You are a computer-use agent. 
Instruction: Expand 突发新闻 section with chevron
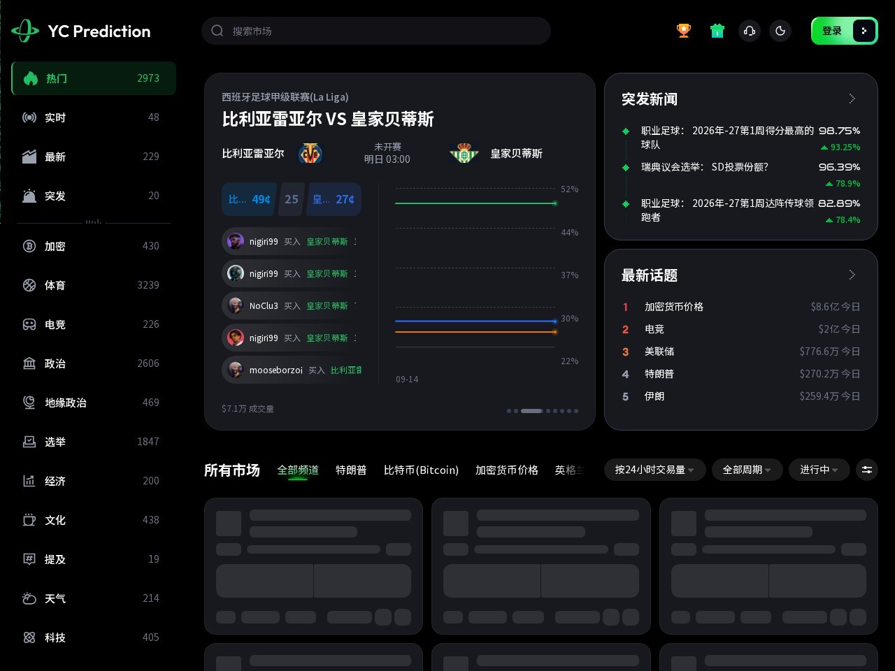tap(852, 99)
